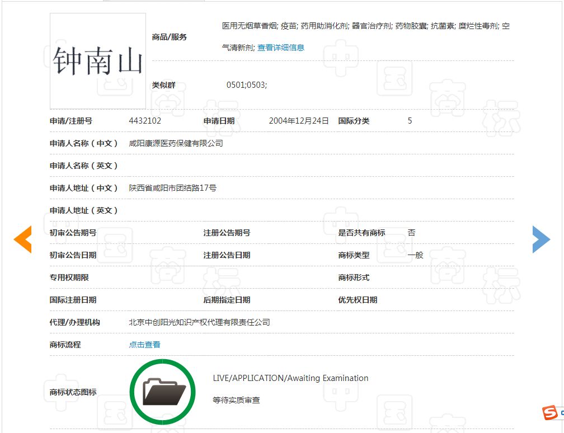Select the 优先权日期 label
This screenshot has width=564, height=433.
[358, 300]
